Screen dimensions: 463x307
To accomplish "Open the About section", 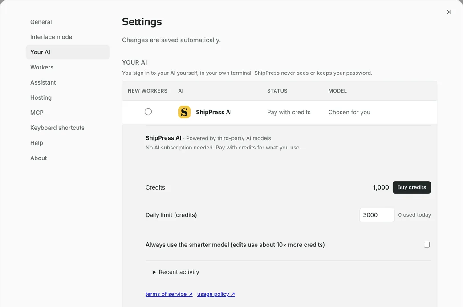I will (x=68, y=158).
